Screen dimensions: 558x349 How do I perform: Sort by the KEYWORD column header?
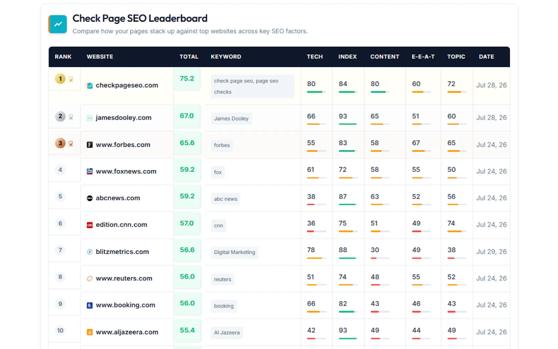(226, 57)
